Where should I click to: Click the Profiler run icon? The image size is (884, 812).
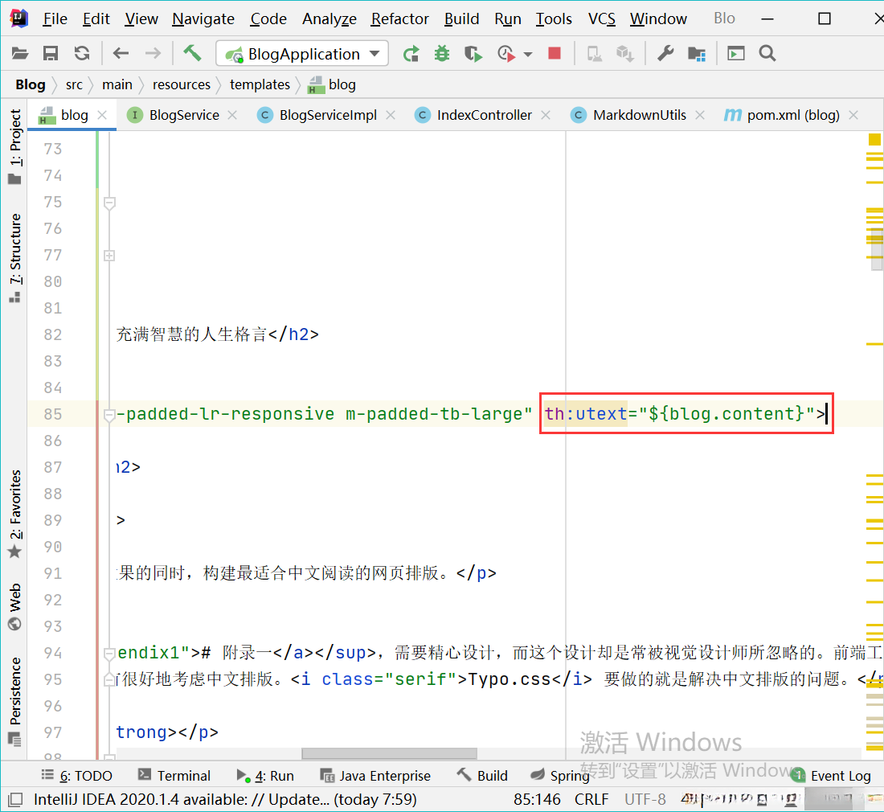tap(506, 54)
